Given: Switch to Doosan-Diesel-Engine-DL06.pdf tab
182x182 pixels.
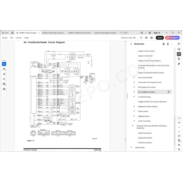Looking at the screenshot, I should click(105, 33).
